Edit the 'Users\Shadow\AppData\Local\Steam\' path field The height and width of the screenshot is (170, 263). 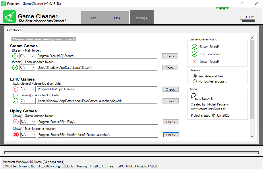pyautogui.click(x=97, y=68)
